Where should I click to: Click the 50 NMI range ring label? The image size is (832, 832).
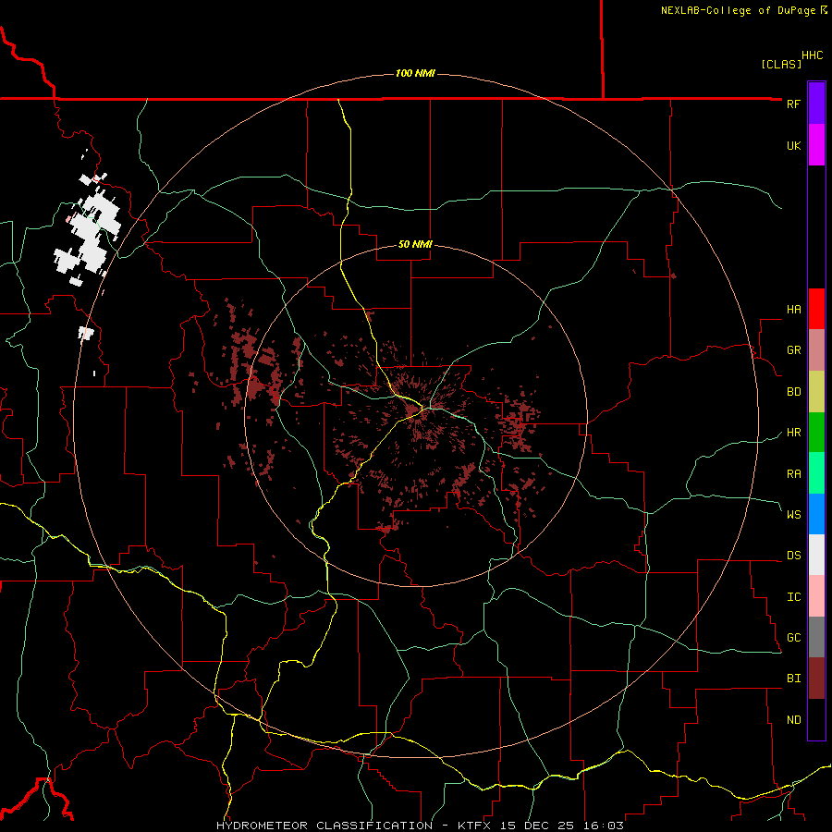coord(415,244)
